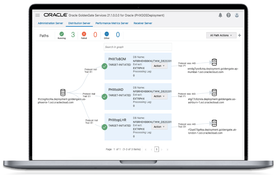Open the hamburger navigation menu
This screenshot has width=277, height=175.
pyautogui.click(x=37, y=15)
